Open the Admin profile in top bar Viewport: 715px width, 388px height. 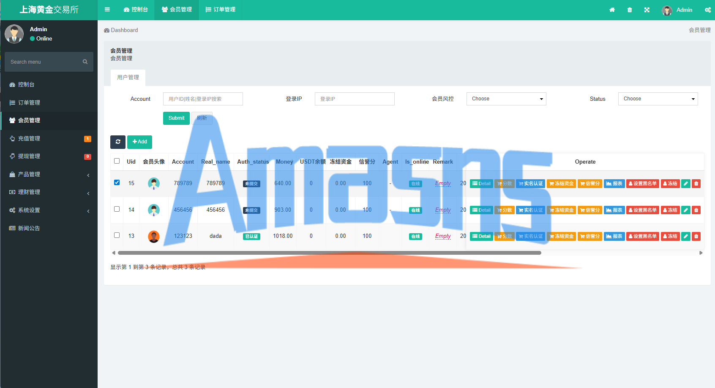pos(677,10)
